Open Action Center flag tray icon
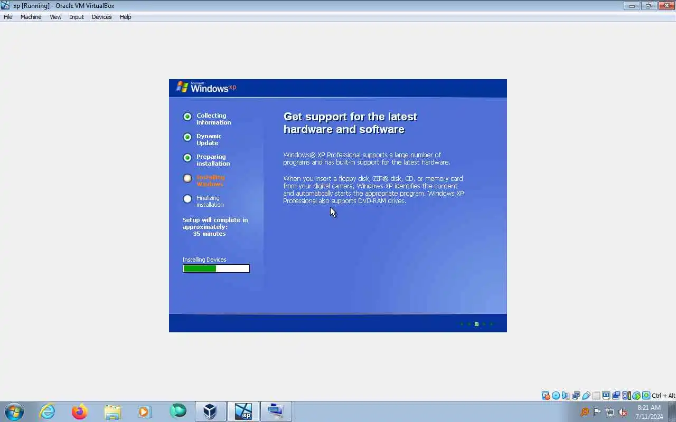The image size is (676, 422). (597, 412)
